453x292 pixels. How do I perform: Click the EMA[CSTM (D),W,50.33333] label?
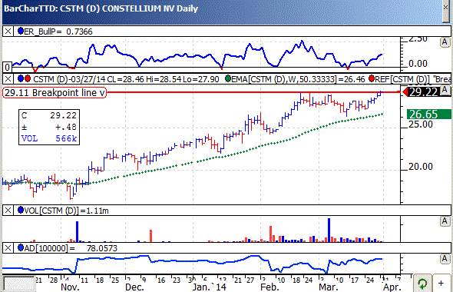298,78
